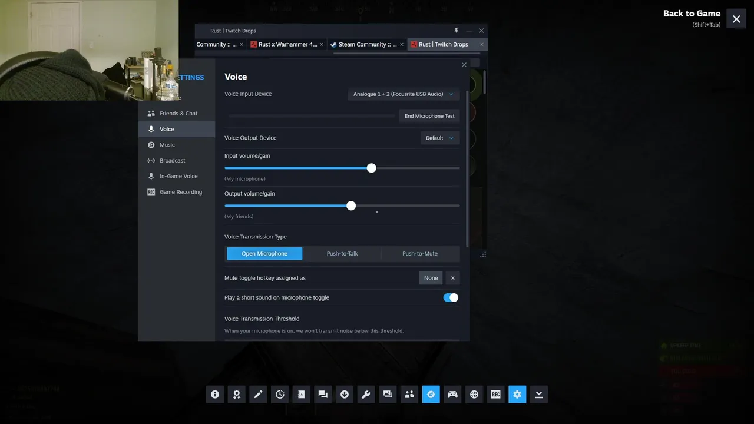
Task: Open the REC game recording toolbar icon
Action: point(495,395)
